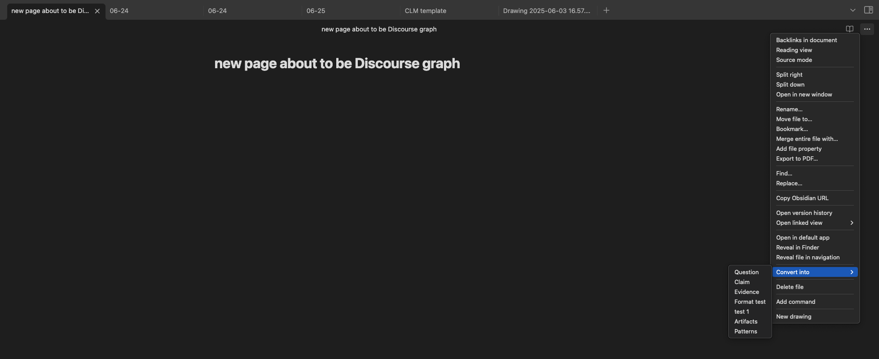Switch to the Drawing 2025-06-03 tab
Viewport: 879px width, 359px height.
(547, 11)
